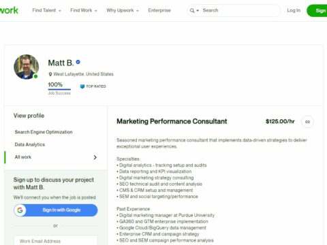The image size is (327, 245).
Task: Click 'SEM and social targeting/performance' line
Action: [x=157, y=197]
